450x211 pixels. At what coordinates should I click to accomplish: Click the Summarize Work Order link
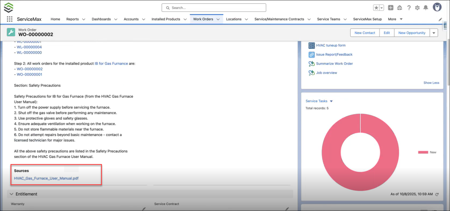[335, 64]
